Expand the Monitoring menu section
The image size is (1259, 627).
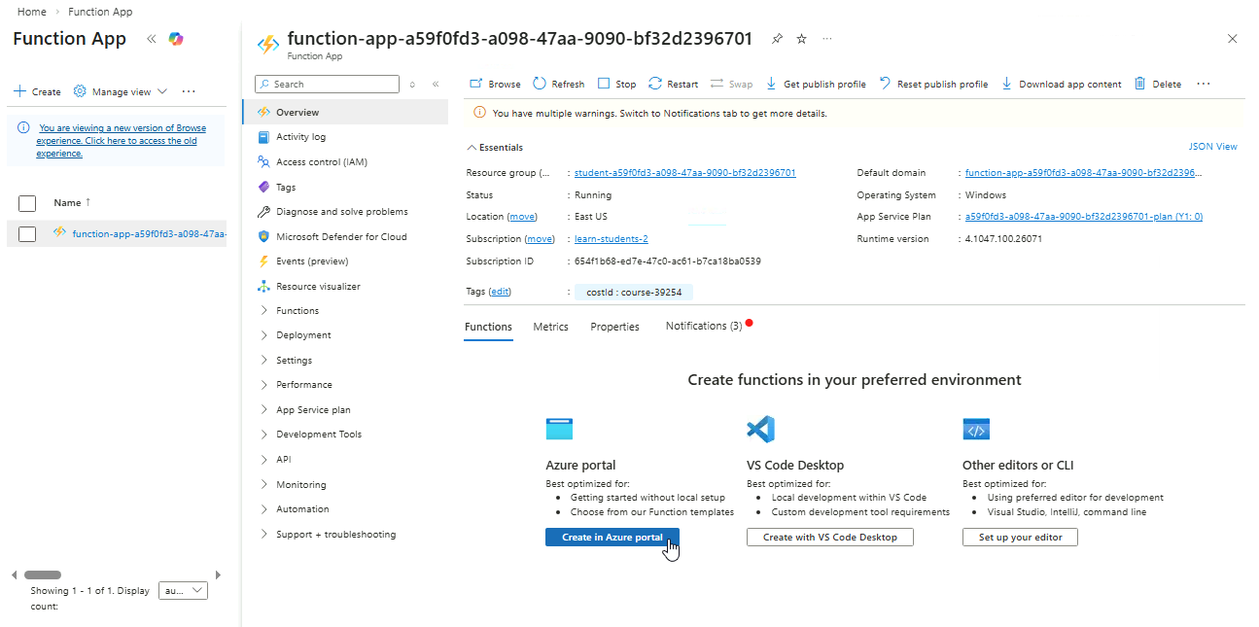[300, 484]
